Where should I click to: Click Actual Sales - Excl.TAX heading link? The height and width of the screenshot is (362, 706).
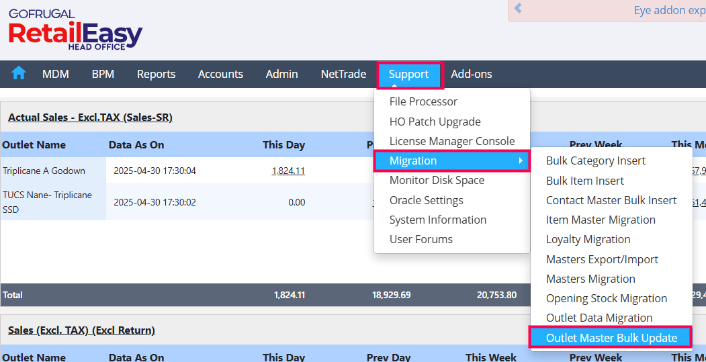90,118
